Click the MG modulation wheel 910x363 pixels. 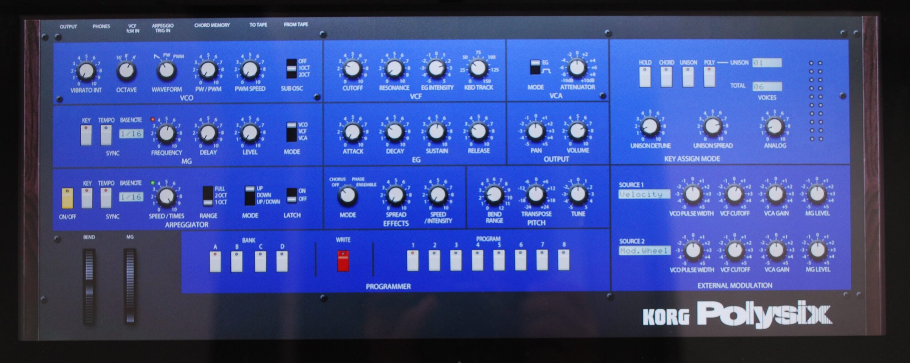click(x=130, y=286)
